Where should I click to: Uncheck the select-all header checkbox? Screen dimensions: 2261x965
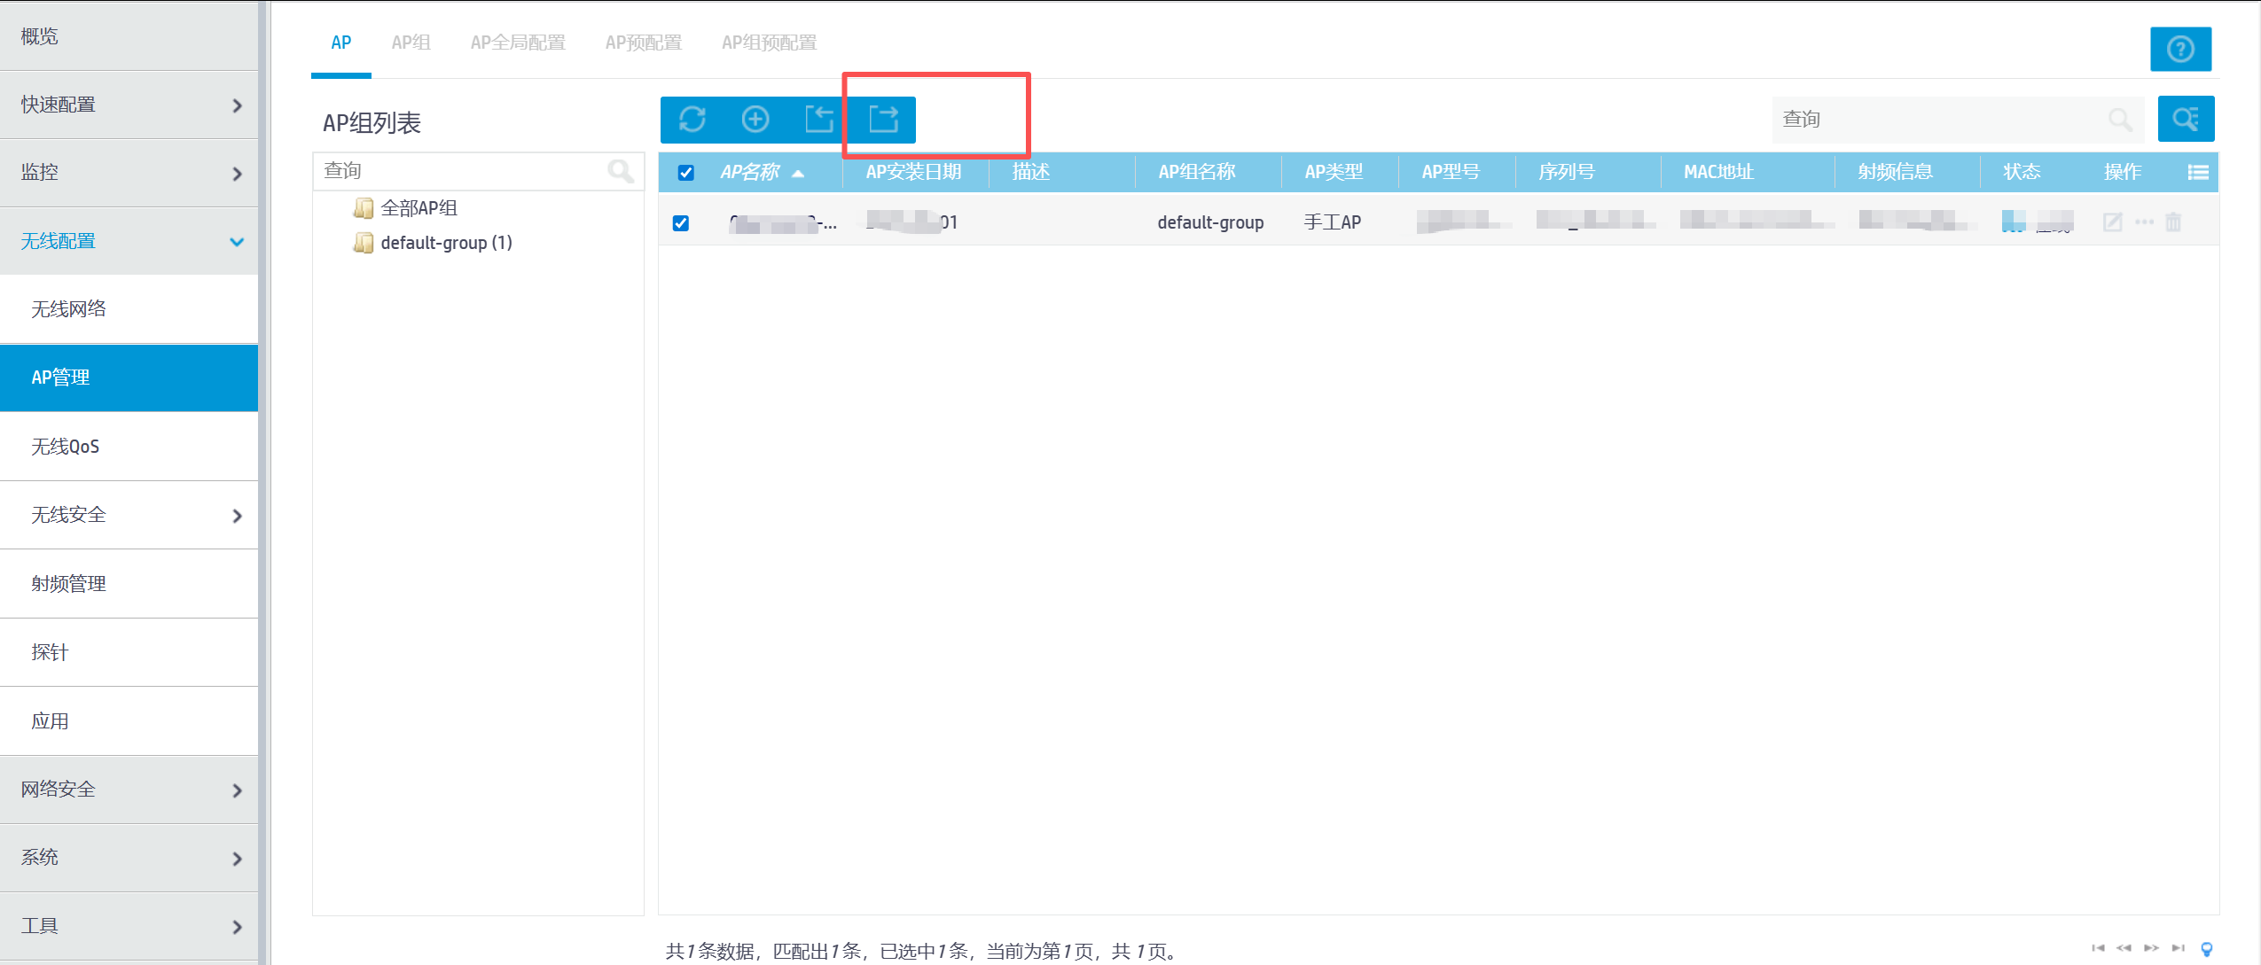(685, 172)
